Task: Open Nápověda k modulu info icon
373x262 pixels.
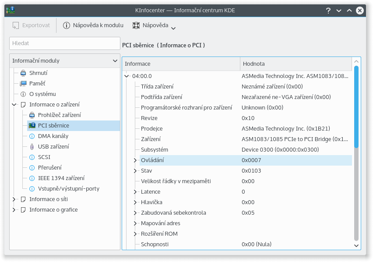Action: 67,25
